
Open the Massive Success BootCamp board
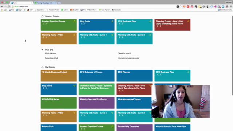click(x=96, y=103)
